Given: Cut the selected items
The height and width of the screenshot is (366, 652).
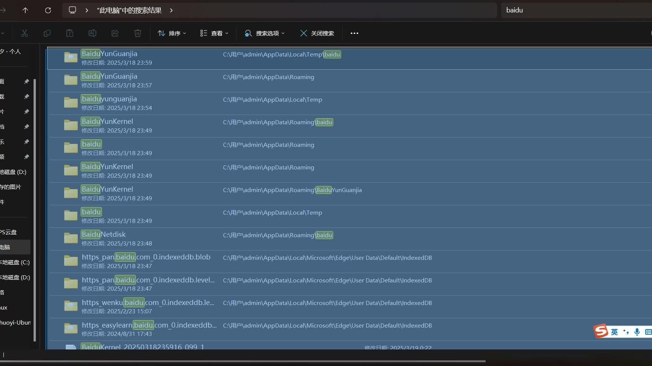Looking at the screenshot, I should (x=25, y=33).
